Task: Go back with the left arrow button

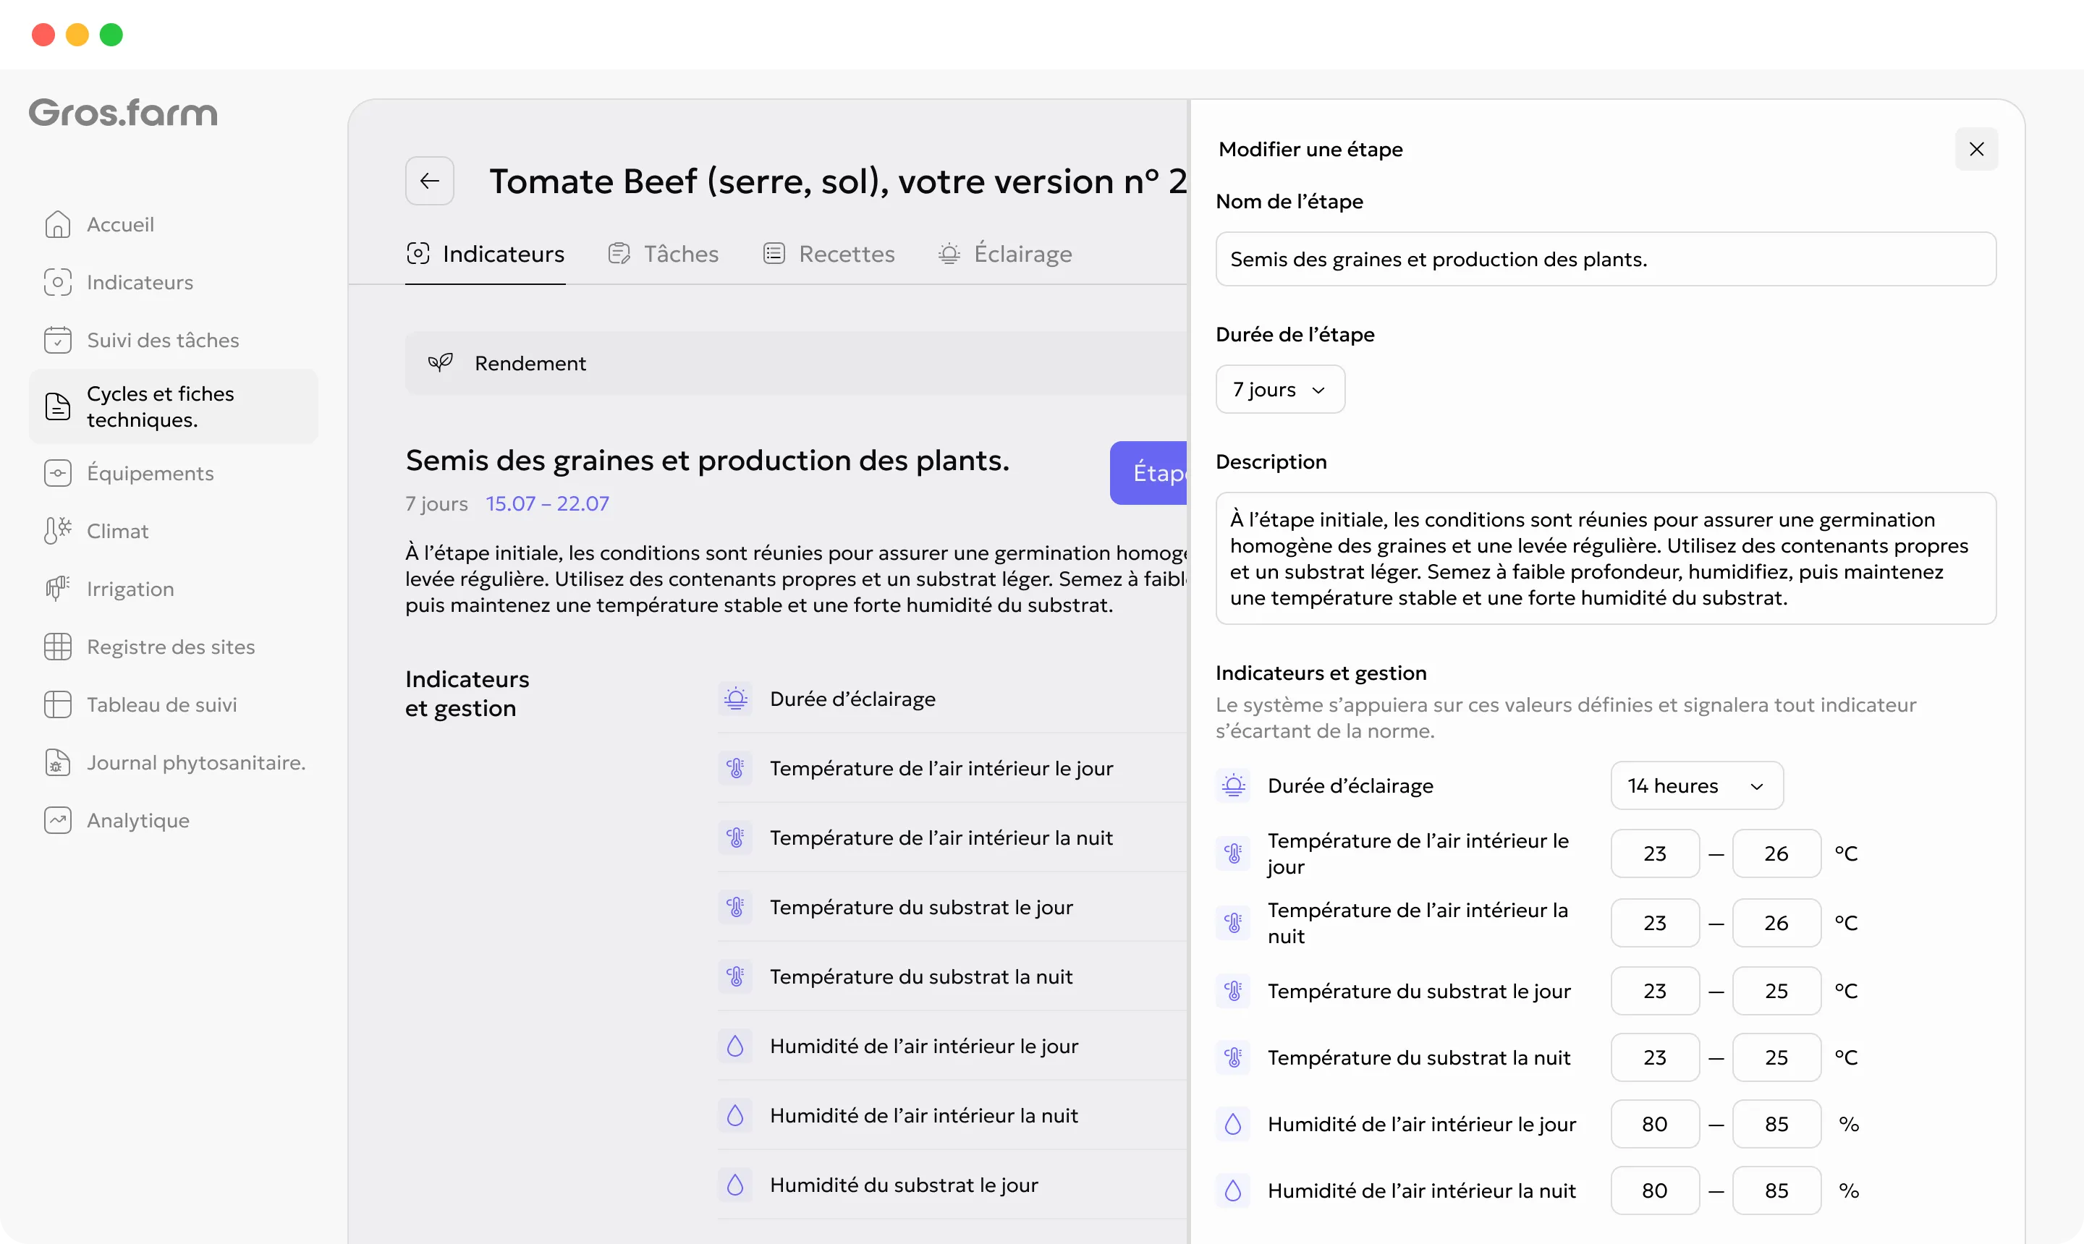Action: 429,181
